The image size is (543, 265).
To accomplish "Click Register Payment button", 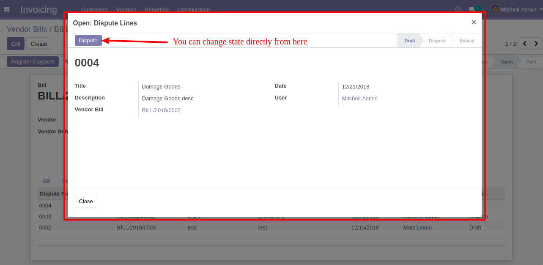I will coord(33,61).
